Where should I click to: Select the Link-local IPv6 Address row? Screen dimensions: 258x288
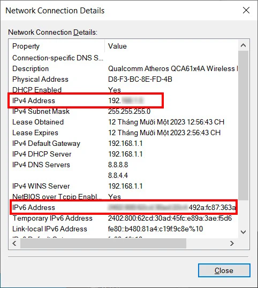tap(124, 229)
